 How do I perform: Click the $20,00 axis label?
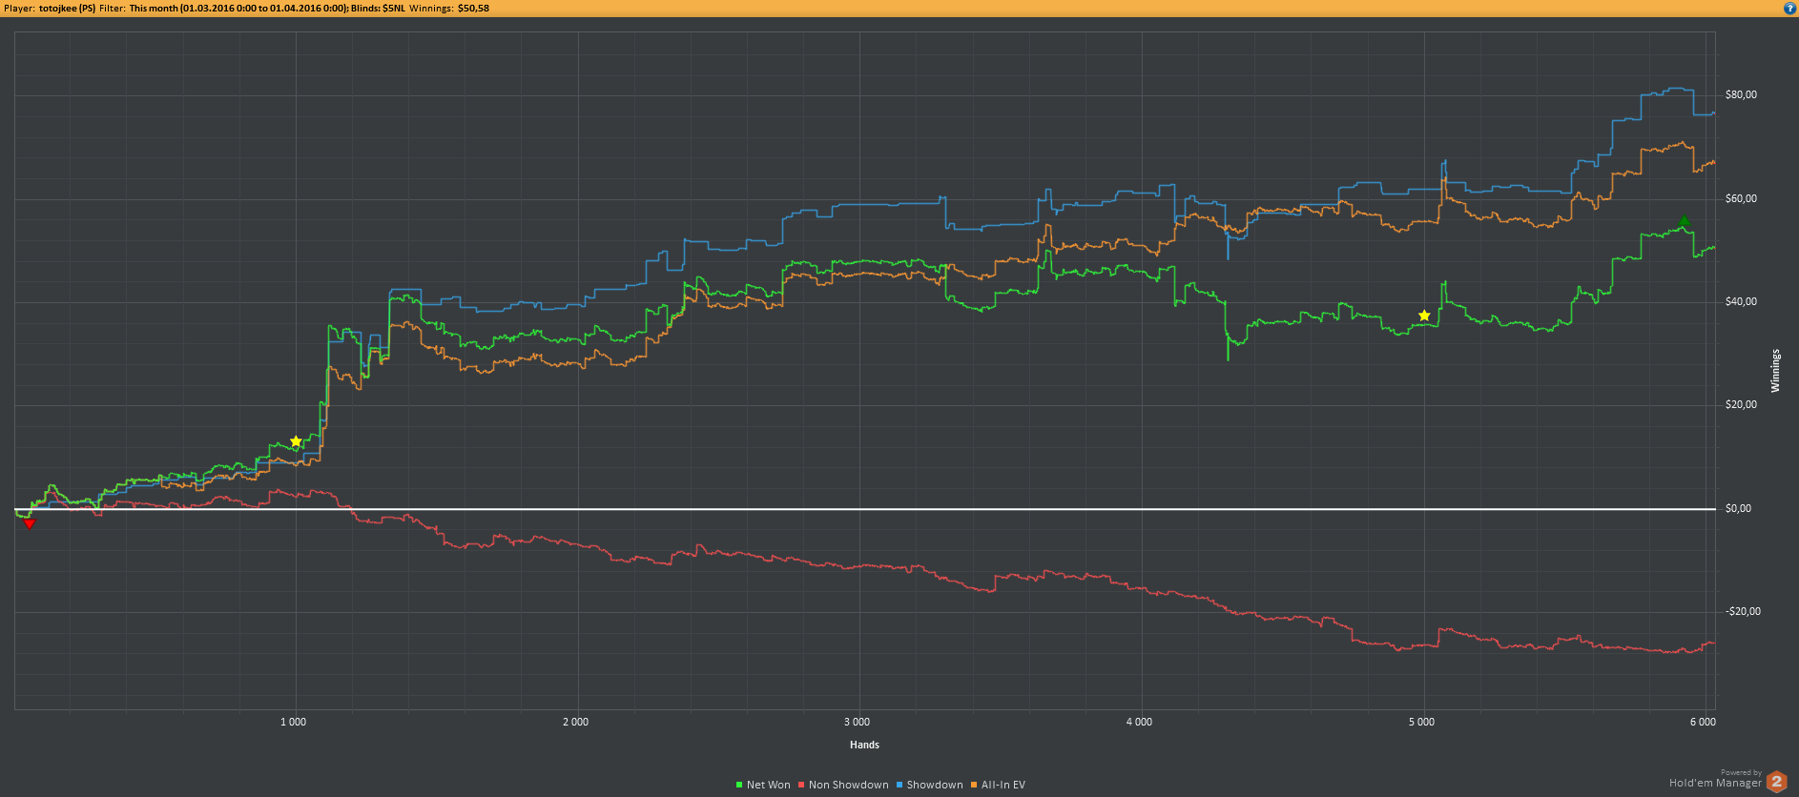(x=1741, y=405)
